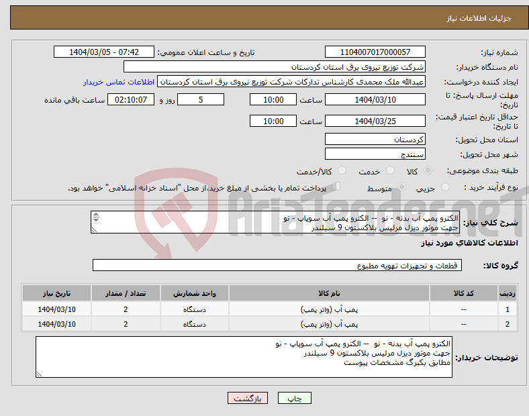Click the کد کالا column header
The image size is (529, 416).
(464, 293)
